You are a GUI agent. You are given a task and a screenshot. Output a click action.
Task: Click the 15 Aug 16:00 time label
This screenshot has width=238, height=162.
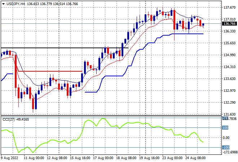pos(80,158)
